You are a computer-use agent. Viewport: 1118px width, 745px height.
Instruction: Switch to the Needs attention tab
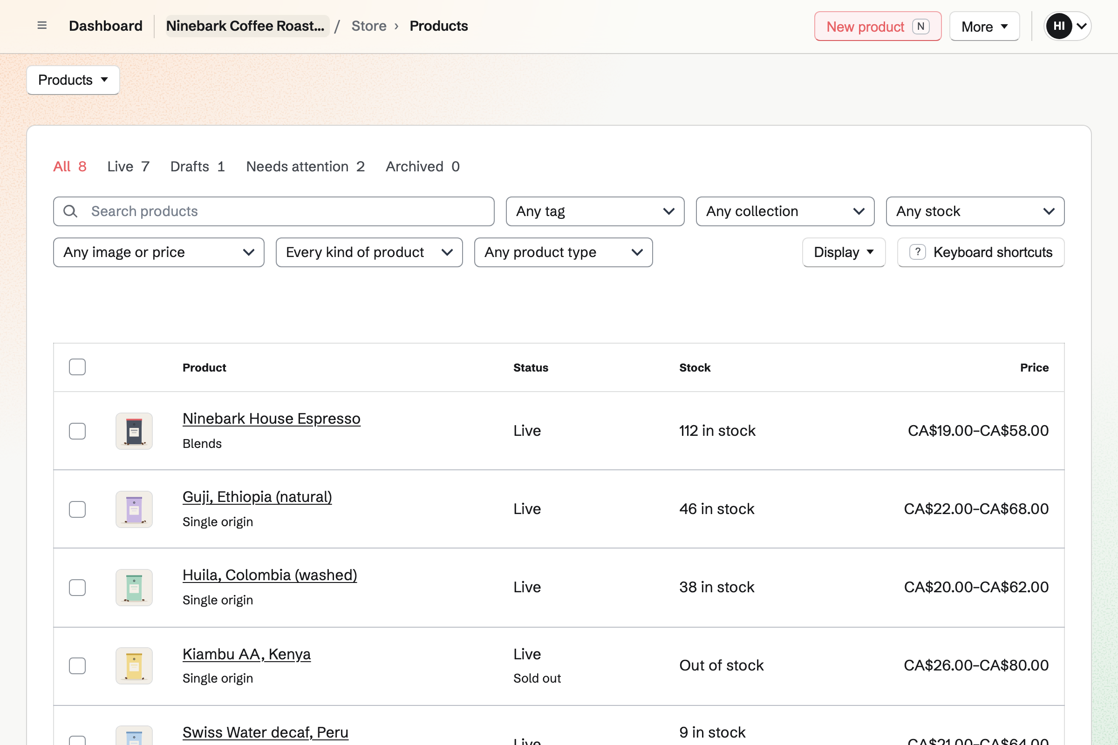306,167
